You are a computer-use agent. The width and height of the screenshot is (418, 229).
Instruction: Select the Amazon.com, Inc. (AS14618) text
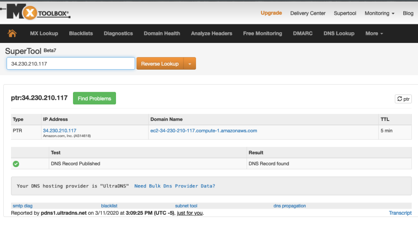(67, 136)
